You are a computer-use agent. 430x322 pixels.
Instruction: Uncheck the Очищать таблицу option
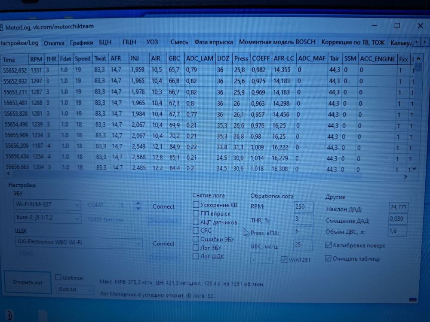coord(328,258)
